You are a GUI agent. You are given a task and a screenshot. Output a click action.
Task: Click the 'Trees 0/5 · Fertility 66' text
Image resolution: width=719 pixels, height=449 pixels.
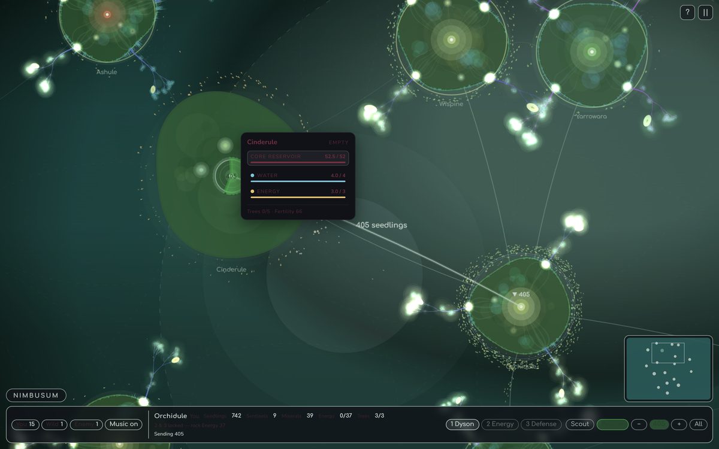coord(275,211)
